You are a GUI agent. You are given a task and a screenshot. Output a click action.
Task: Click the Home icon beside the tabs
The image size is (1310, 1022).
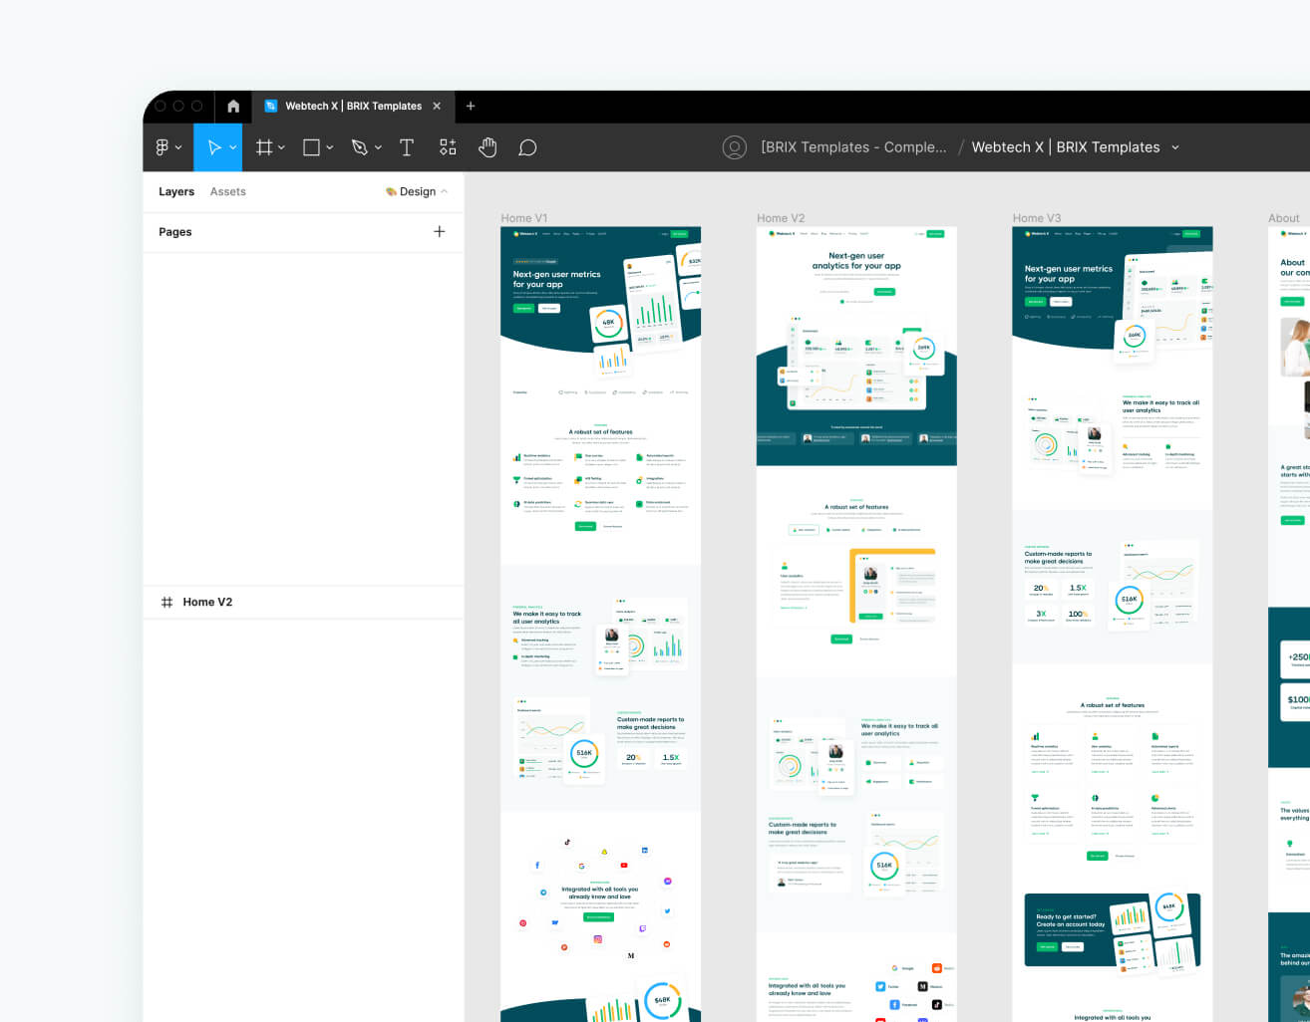tap(232, 106)
